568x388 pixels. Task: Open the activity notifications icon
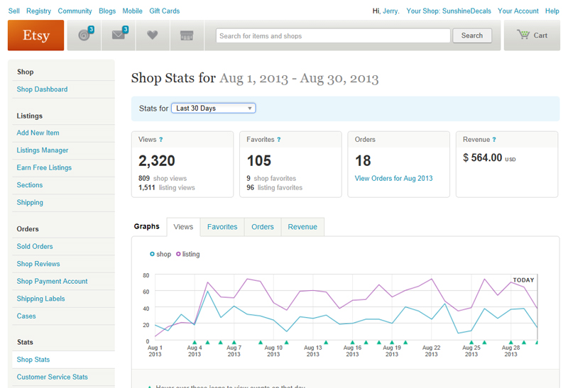point(84,35)
